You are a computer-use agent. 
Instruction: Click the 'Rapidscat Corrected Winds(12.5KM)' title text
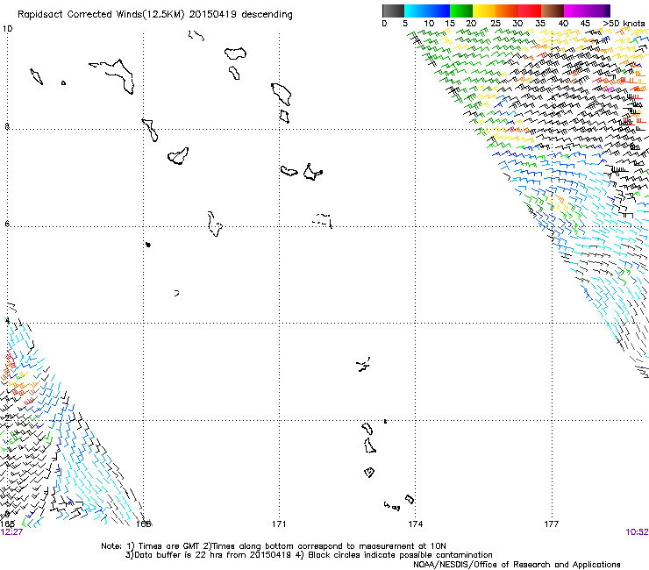pyautogui.click(x=101, y=15)
